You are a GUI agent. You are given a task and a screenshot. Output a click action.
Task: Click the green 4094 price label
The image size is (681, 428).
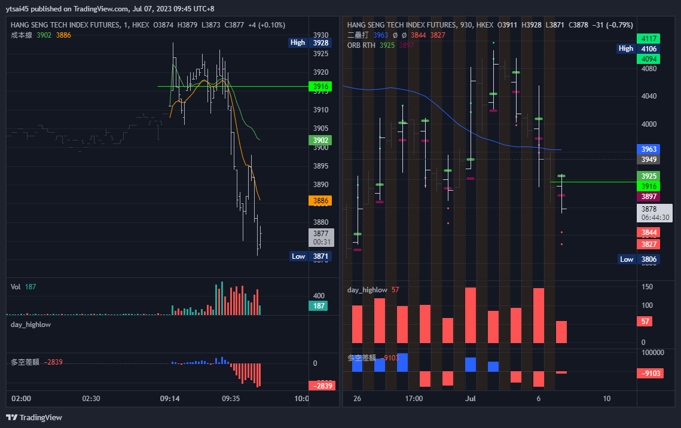(649, 59)
